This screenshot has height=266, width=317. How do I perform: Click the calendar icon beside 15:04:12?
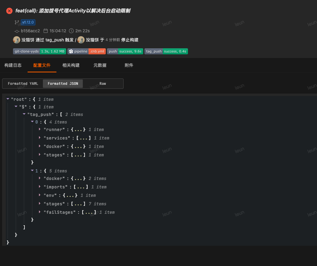pos(46,31)
